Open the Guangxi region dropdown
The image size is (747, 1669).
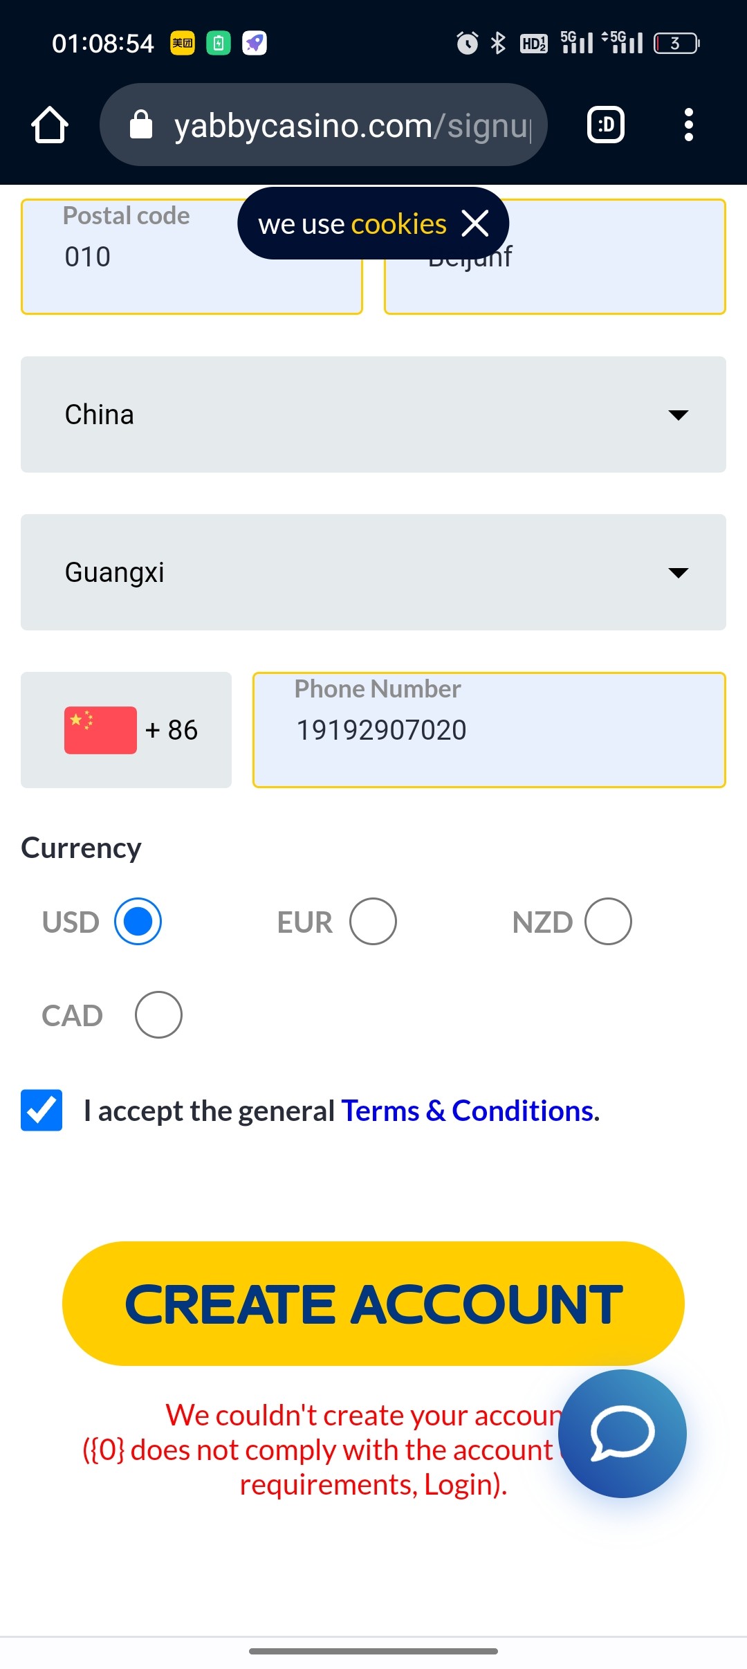pos(373,572)
